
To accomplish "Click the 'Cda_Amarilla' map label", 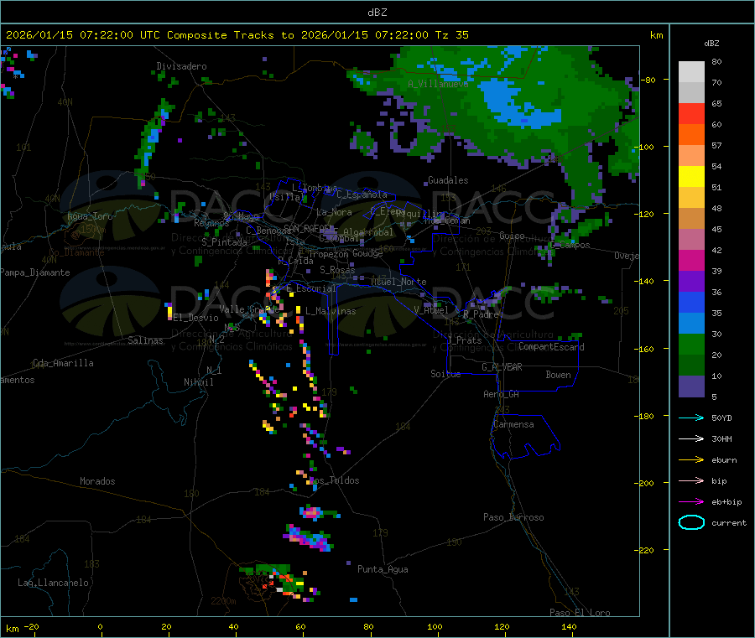I will (x=63, y=363).
